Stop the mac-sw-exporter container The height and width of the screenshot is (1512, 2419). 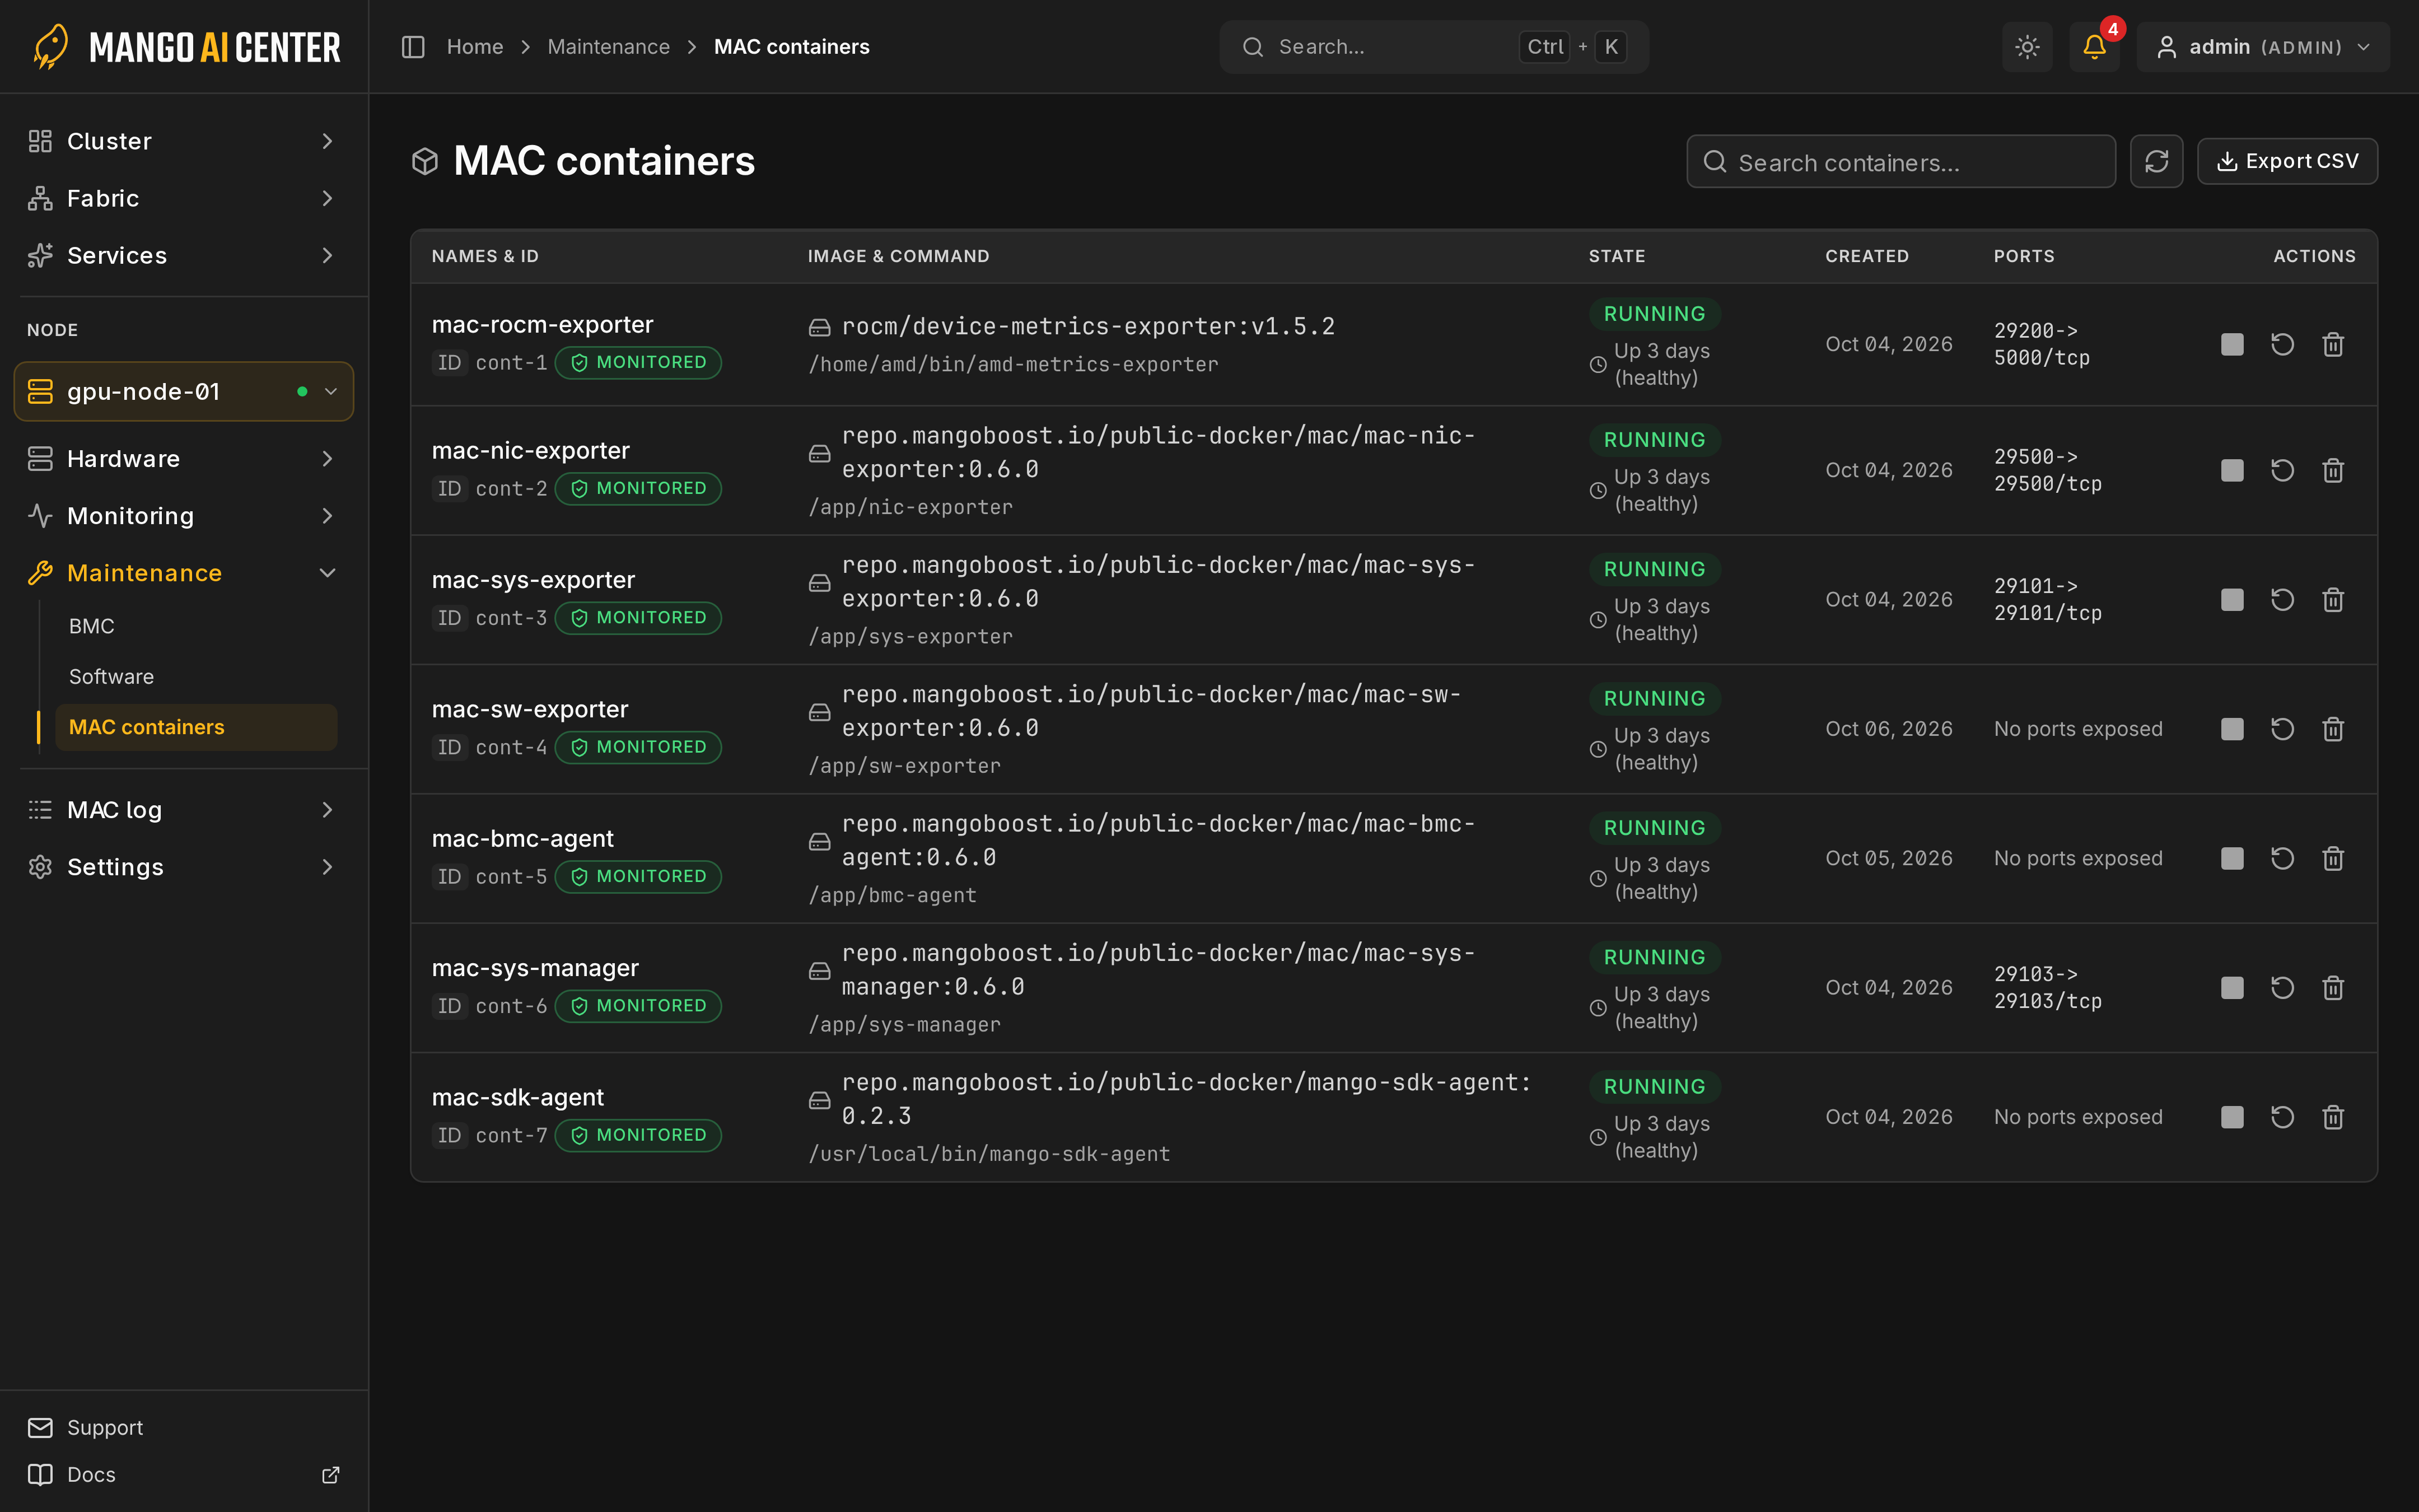tap(2231, 729)
